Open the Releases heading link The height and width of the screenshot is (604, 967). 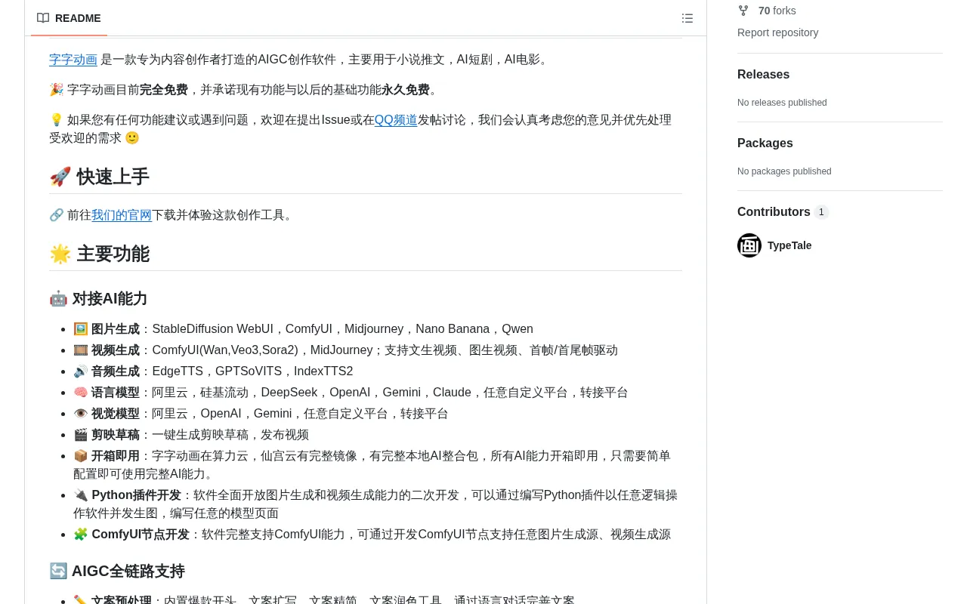click(x=763, y=74)
